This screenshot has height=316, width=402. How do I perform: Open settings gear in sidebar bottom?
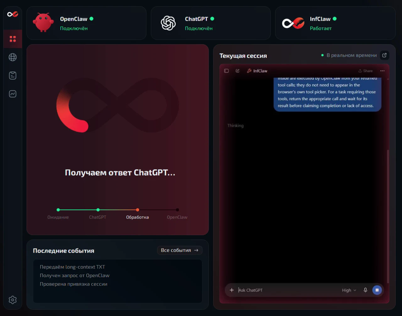click(x=13, y=300)
